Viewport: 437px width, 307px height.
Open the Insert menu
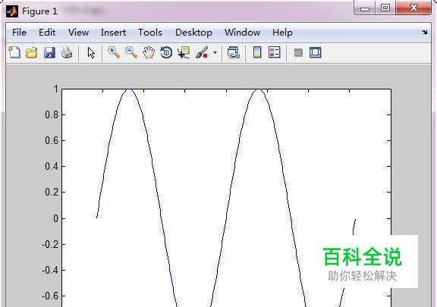coord(113,33)
